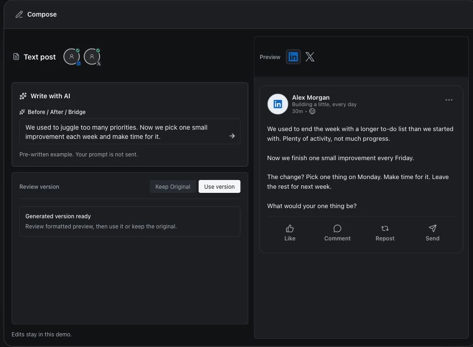Image resolution: width=473 pixels, height=347 pixels.
Task: Click the 'Generated version ready' notice
Action: click(130, 221)
